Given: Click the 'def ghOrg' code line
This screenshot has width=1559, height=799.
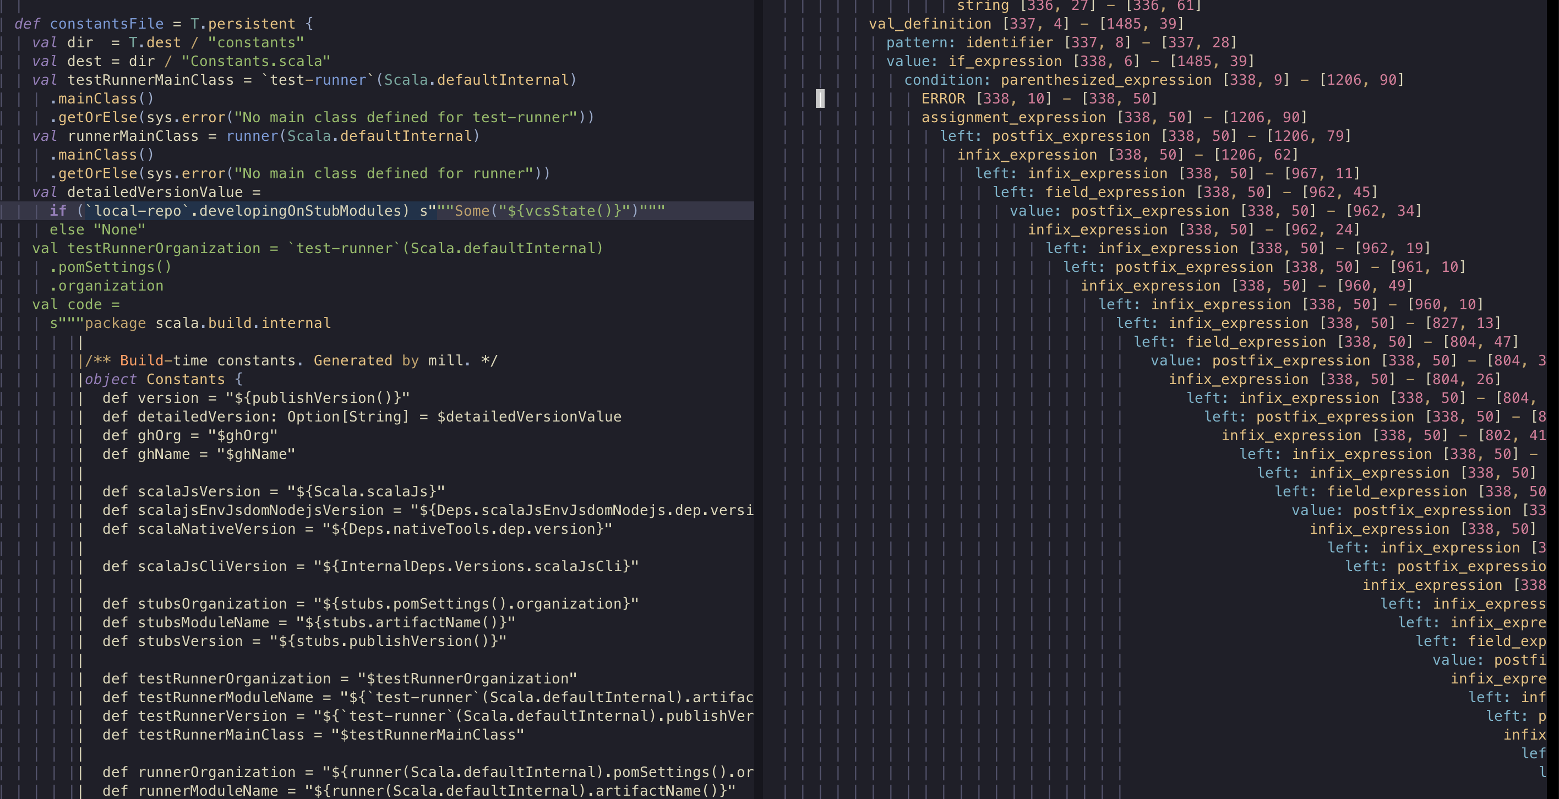Looking at the screenshot, I should 189,435.
